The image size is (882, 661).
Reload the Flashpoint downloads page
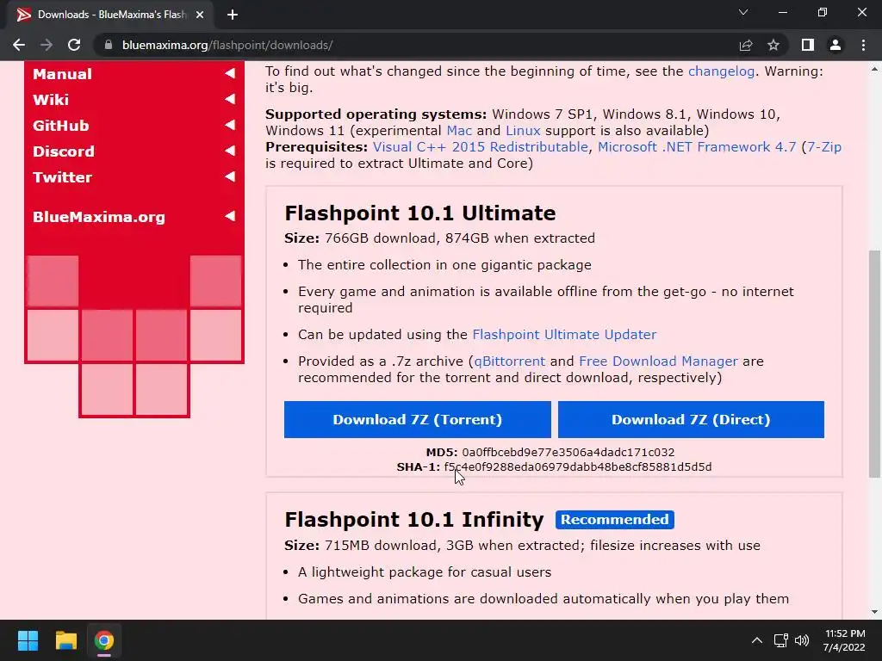coord(74,45)
